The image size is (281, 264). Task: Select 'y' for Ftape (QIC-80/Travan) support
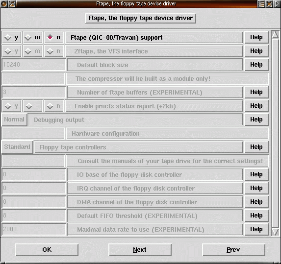pos(12,37)
